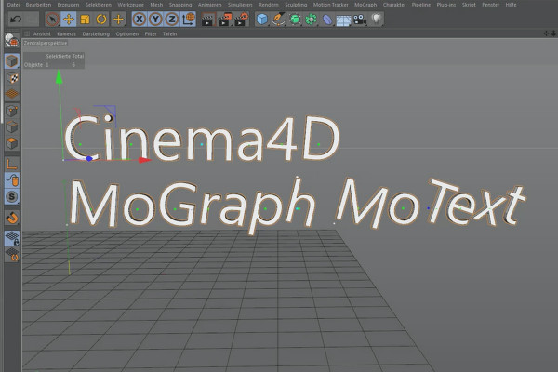Toggle world/object coordinate system

[189, 20]
